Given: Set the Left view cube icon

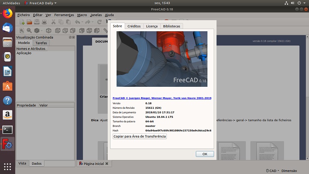Looking at the screenshot, I should coord(97,30).
